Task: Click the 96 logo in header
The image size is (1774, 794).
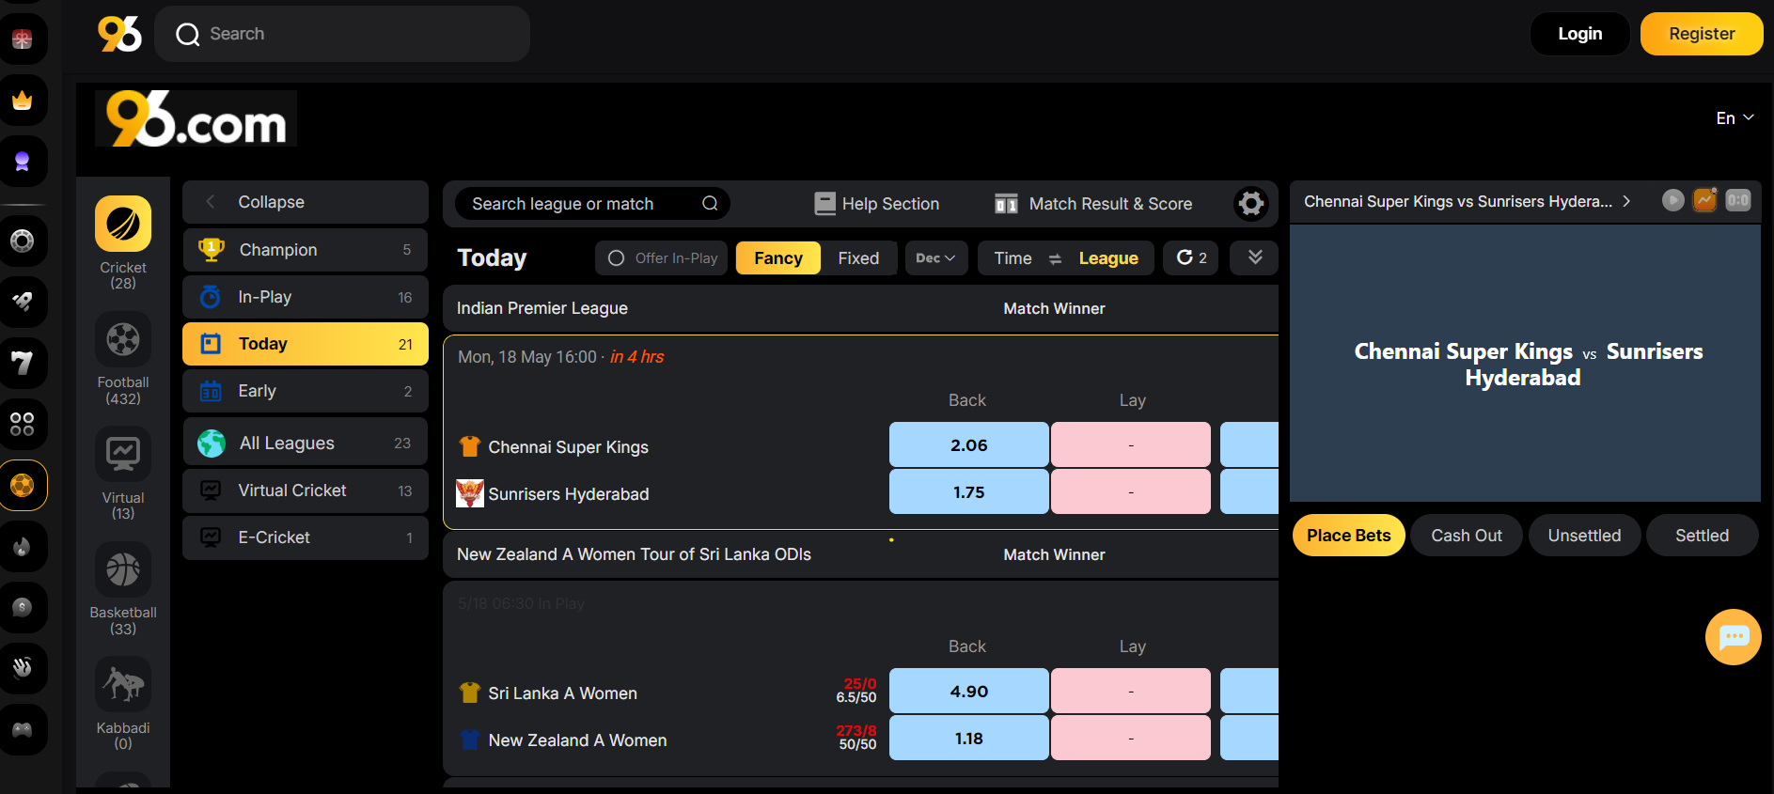Action: tap(119, 34)
